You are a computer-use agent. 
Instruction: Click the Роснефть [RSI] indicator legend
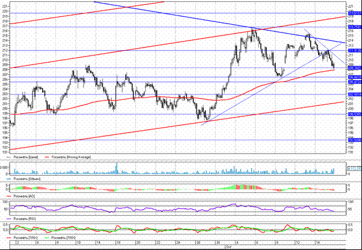(x=28, y=219)
